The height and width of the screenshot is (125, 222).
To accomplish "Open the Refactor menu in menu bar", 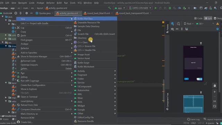I will (50, 3).
